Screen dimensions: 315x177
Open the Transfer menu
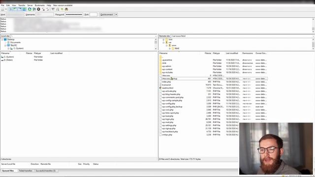pos(22,5)
